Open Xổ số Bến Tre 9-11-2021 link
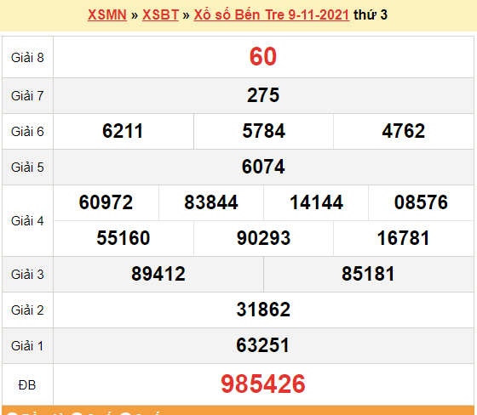This screenshot has width=477, height=415. (272, 15)
